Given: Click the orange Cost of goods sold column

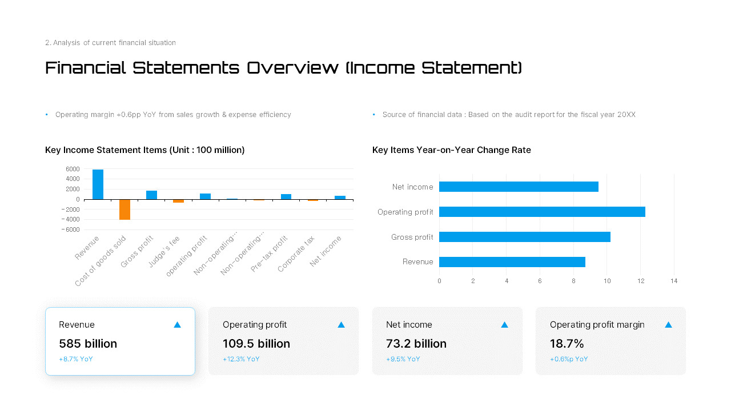Looking at the screenshot, I should click(124, 209).
